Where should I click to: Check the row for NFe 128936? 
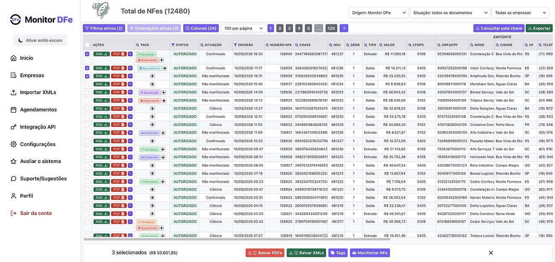[x=87, y=92]
